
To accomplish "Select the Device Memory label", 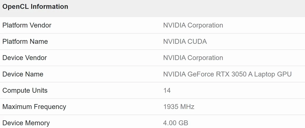I will click(26, 123).
